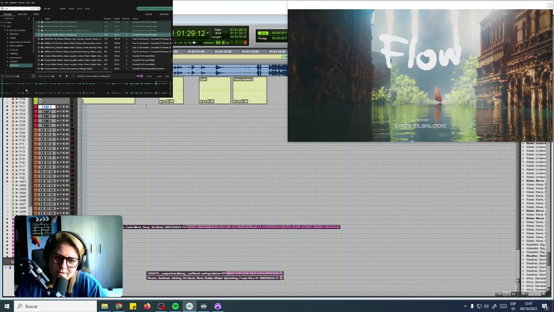Open the search filter list icon in Soundly
Image resolution: width=554 pixels, height=312 pixels.
coord(38,9)
